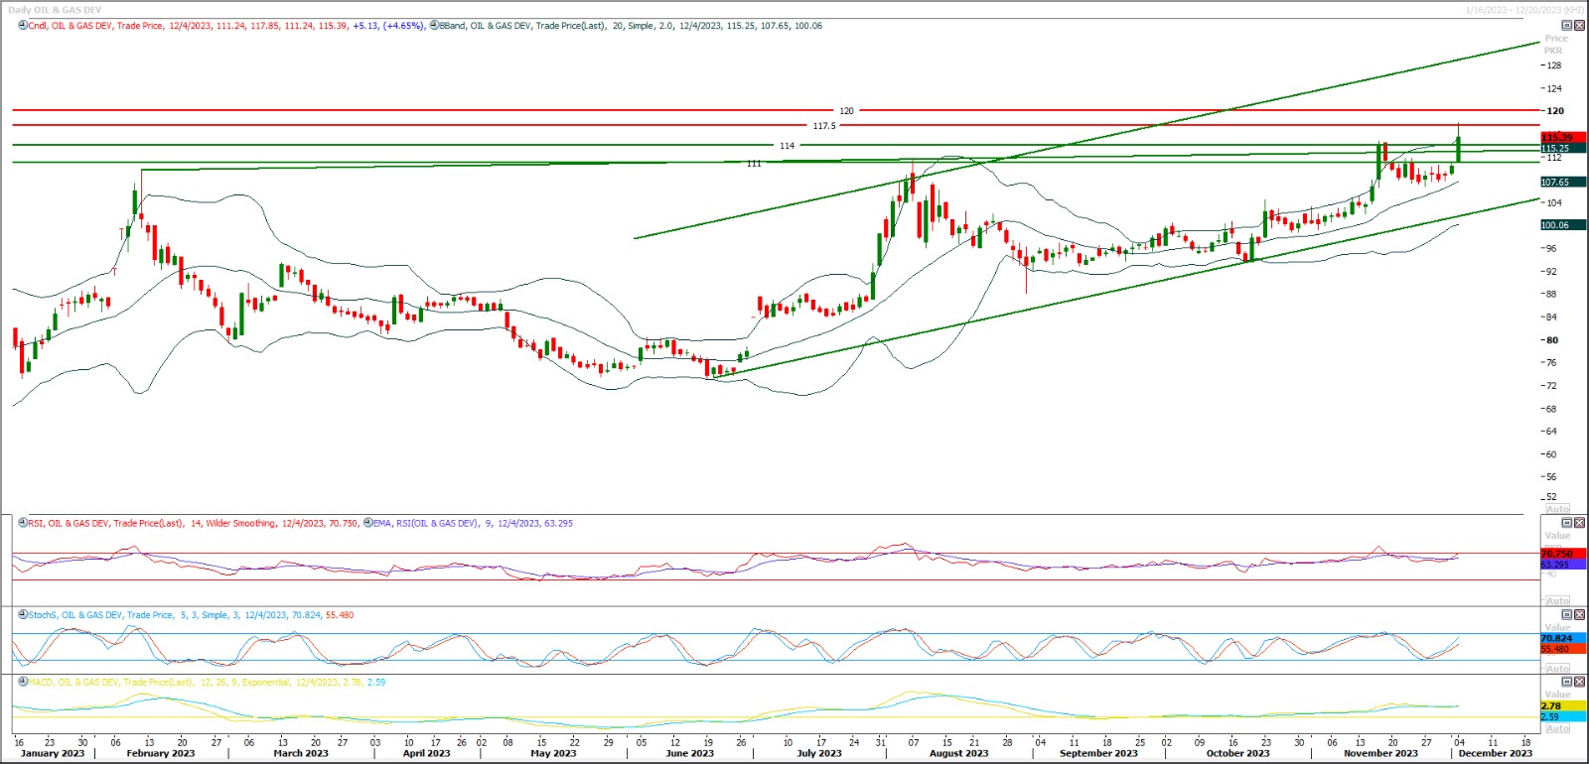The image size is (1589, 764).
Task: Click the red 115.39 last price tag
Action: [1556, 137]
